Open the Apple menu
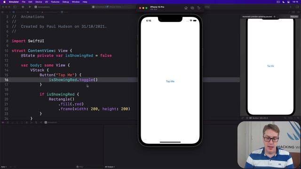Screen dimensions: 301x169 (x=4, y=2)
